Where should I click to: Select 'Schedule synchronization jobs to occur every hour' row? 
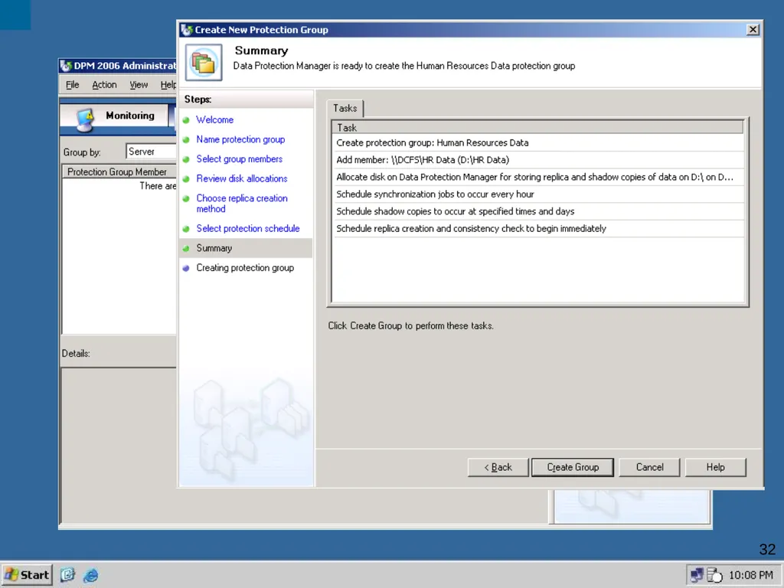pyautogui.click(x=538, y=194)
